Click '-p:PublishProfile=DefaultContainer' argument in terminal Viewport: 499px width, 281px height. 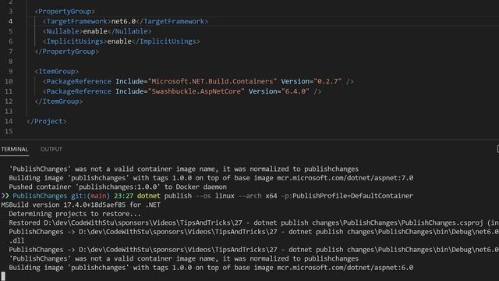pyautogui.click(x=347, y=196)
